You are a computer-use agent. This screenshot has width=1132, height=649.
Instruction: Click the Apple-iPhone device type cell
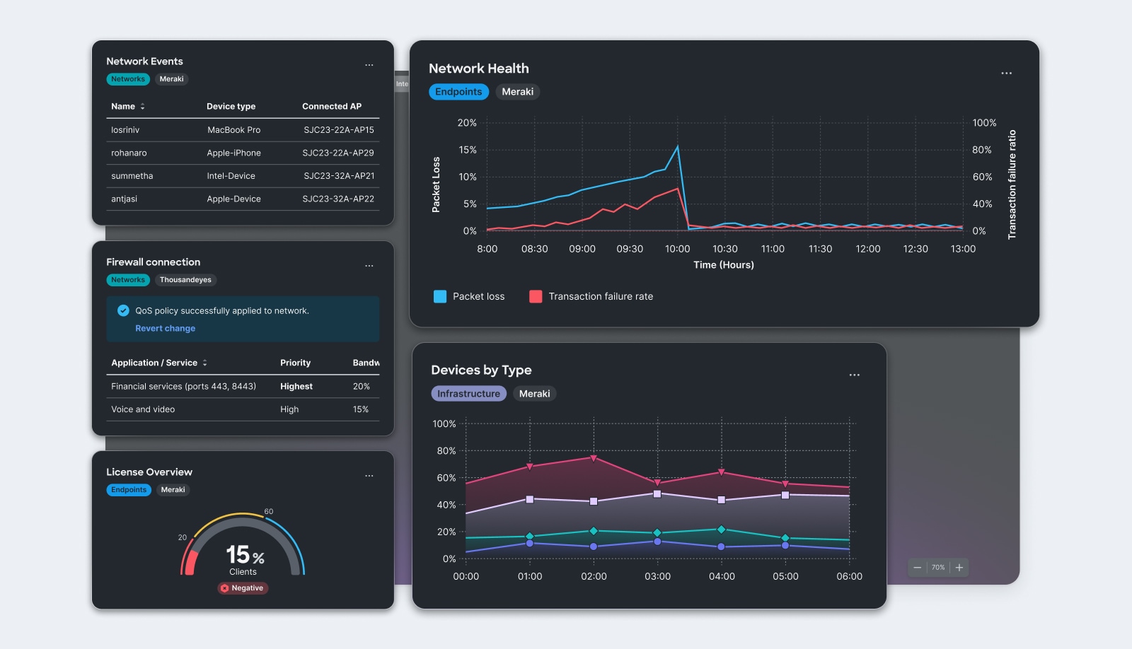click(x=233, y=153)
